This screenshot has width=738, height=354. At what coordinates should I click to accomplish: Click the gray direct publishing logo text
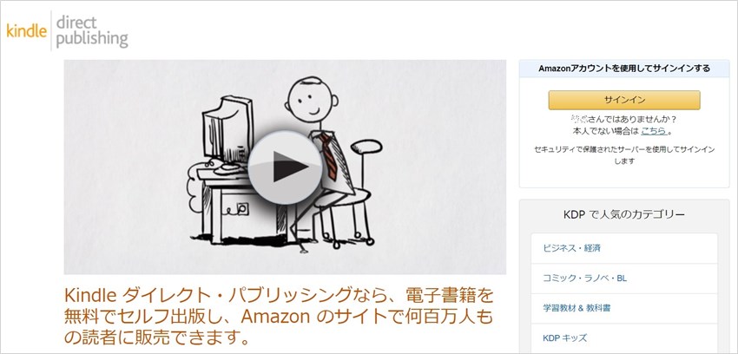(92, 31)
